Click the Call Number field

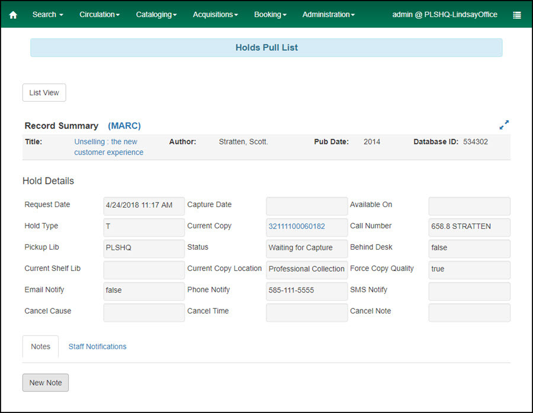tap(469, 227)
